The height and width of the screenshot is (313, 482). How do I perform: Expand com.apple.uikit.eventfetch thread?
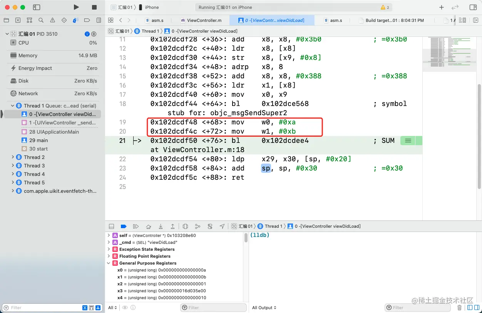click(13, 191)
